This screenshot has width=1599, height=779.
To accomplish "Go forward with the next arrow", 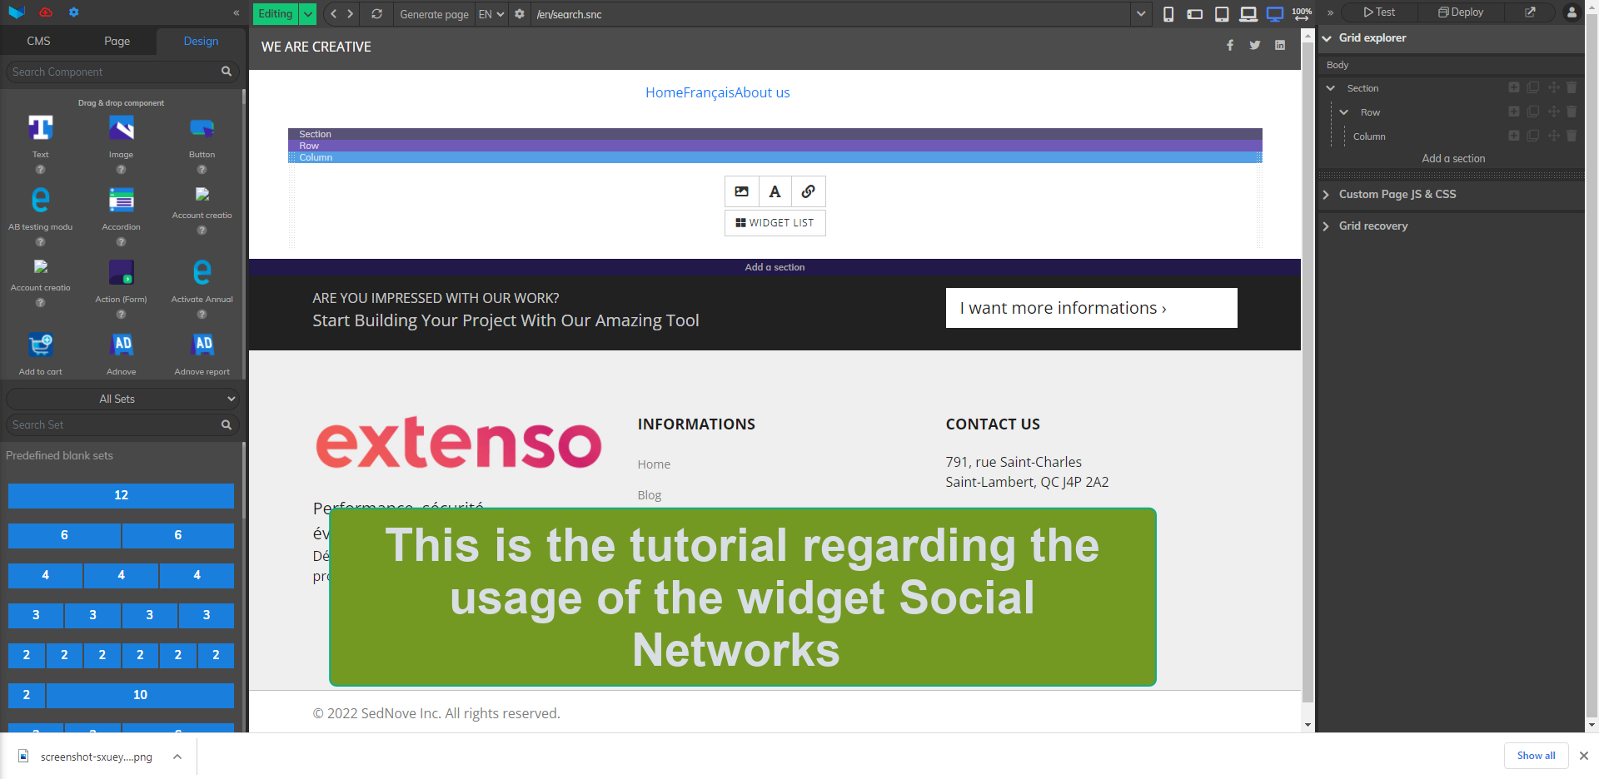I will [x=351, y=14].
